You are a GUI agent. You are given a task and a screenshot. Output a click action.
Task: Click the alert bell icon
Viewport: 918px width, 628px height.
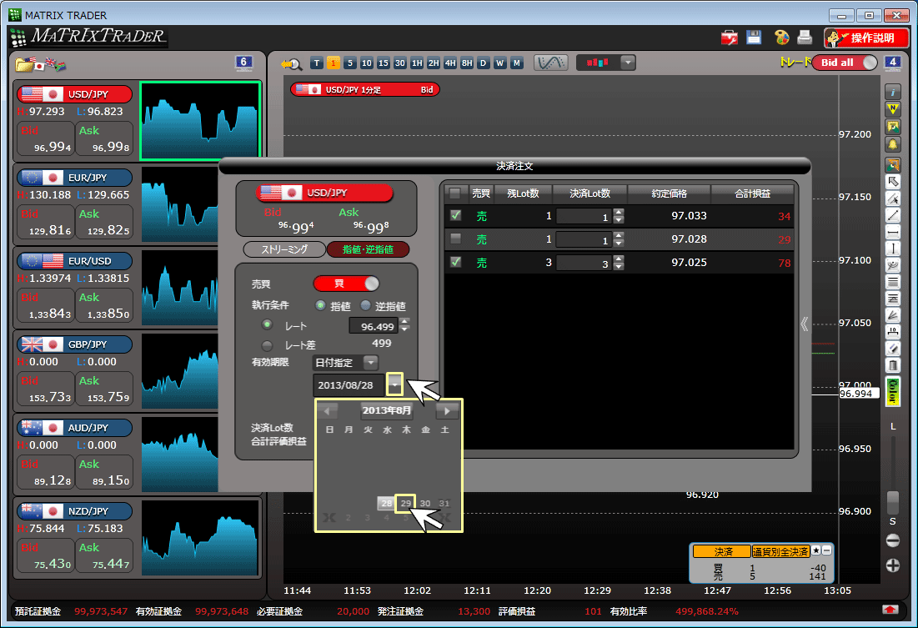coord(893,144)
